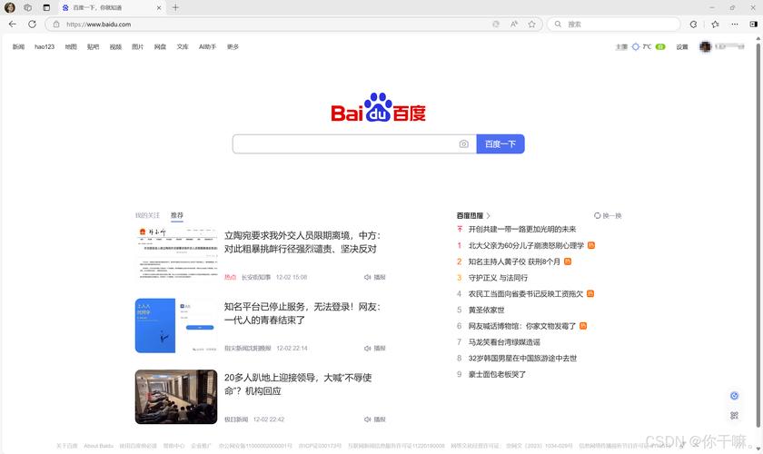Open a new tab with plus button
The width and height of the screenshot is (763, 454).
pyautogui.click(x=175, y=8)
